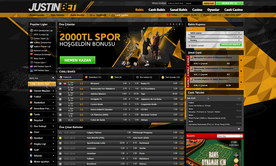Click the Golf ball icon in sidebar
The image size is (276, 166).
point(31,150)
